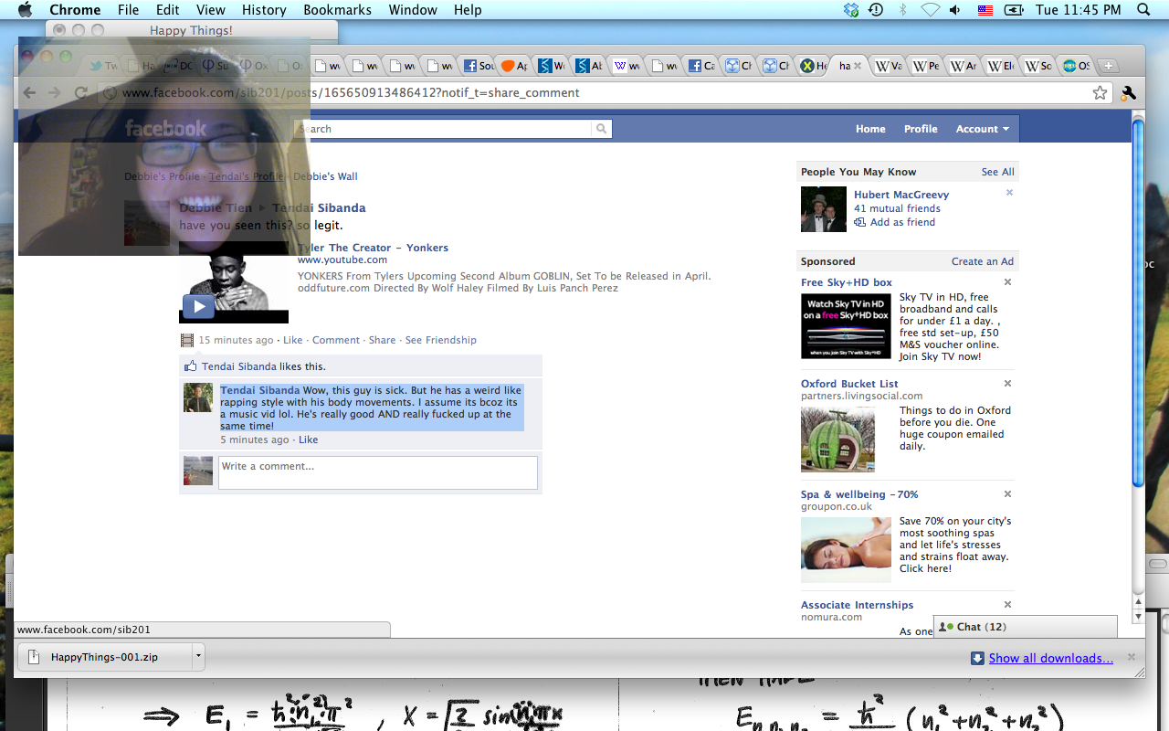
Task: Click the Write a comment field
Action: coord(377,472)
